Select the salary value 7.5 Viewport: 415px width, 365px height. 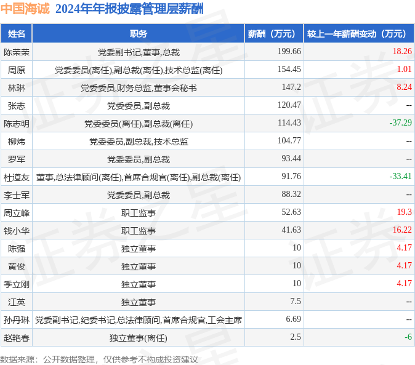[x=296, y=301]
